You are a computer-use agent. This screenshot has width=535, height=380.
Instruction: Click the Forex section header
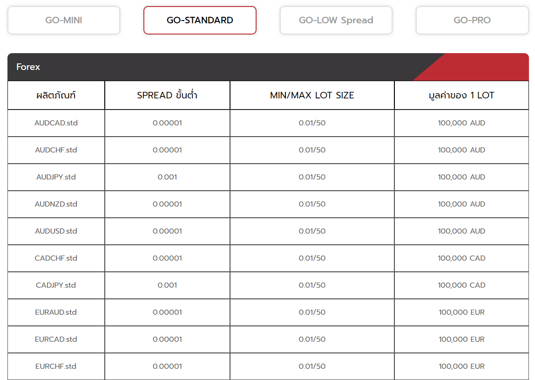tap(28, 67)
